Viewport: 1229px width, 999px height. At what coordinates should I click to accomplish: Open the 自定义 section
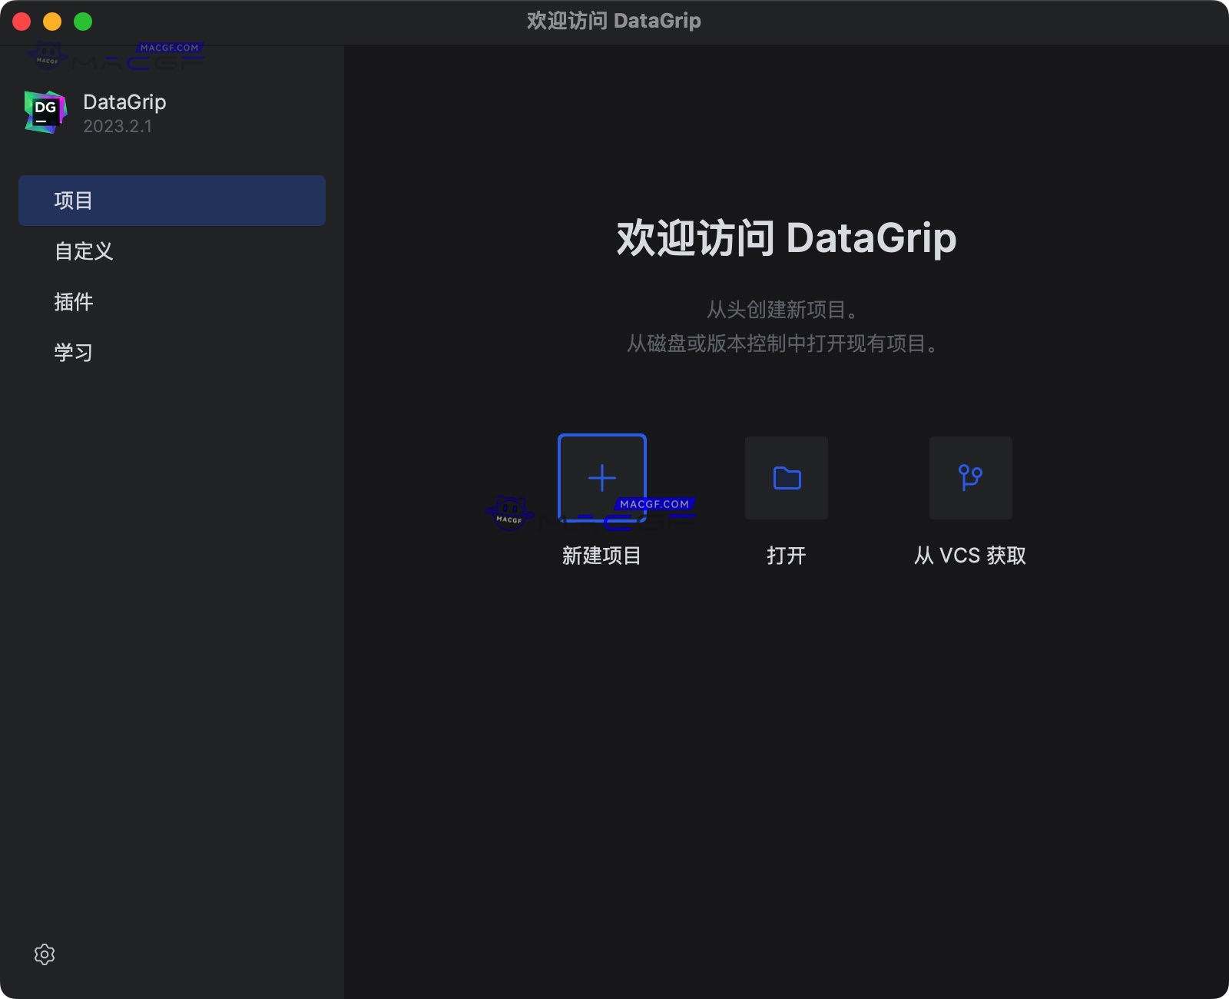coord(84,251)
